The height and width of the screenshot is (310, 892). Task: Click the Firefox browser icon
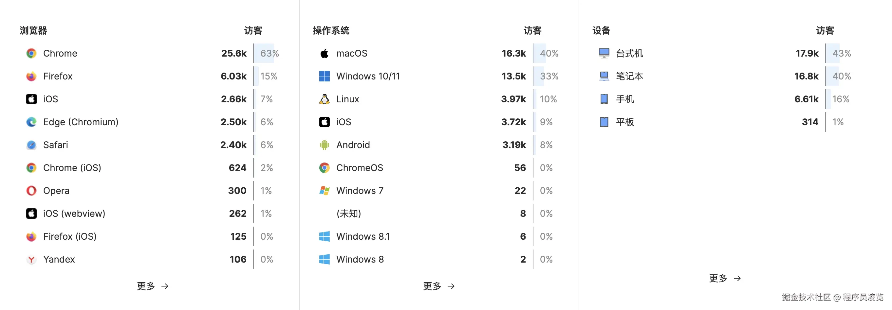pos(31,76)
